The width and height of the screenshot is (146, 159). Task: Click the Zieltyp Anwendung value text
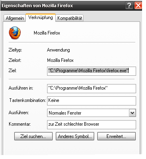[59, 50]
